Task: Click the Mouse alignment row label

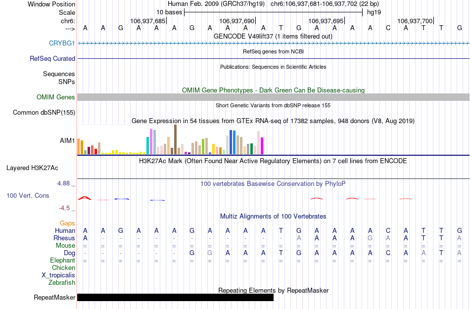Action: [x=65, y=246]
